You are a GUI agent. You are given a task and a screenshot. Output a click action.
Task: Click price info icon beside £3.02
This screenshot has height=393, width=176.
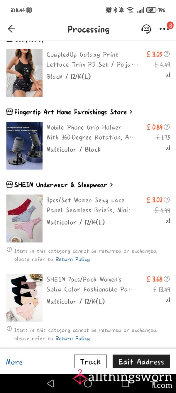point(167,200)
